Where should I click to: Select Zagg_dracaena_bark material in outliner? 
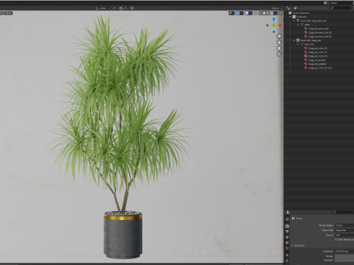pos(319,29)
